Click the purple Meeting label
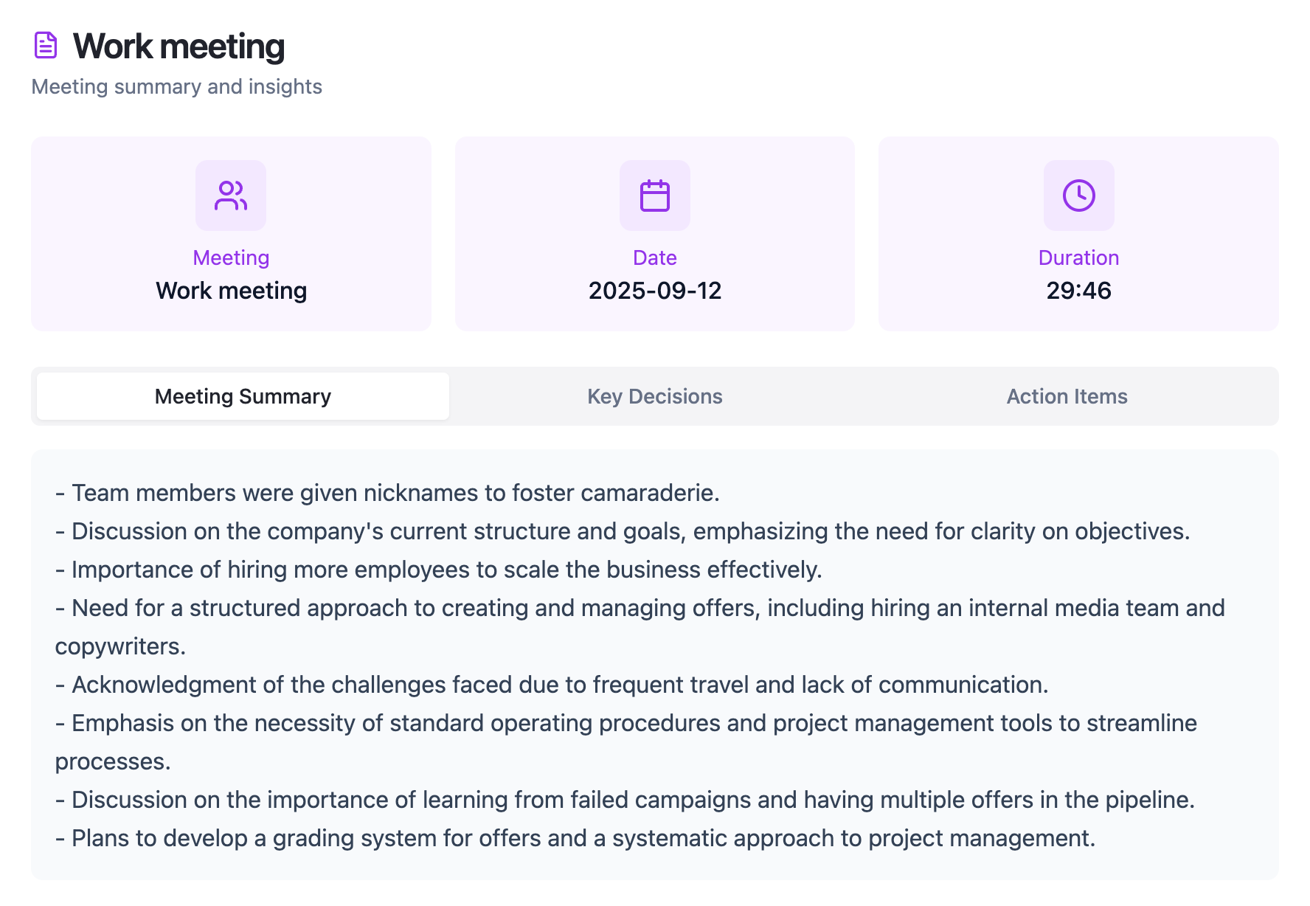This screenshot has height=906, width=1310. coord(231,257)
